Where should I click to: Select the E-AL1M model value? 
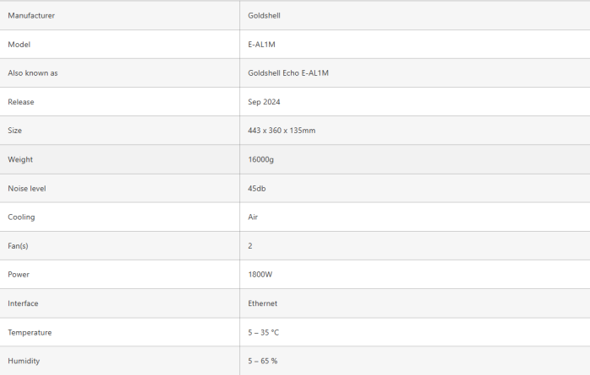click(x=264, y=44)
